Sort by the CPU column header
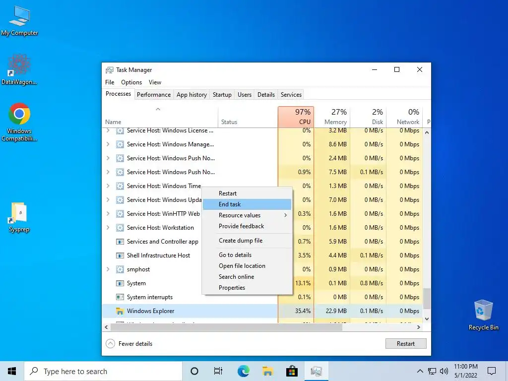This screenshot has height=381, width=508. [x=296, y=117]
